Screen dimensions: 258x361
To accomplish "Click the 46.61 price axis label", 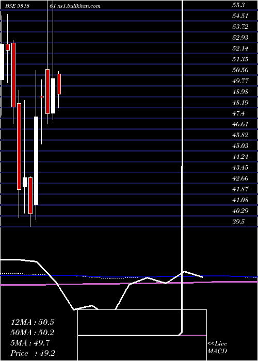I will tap(240, 124).
